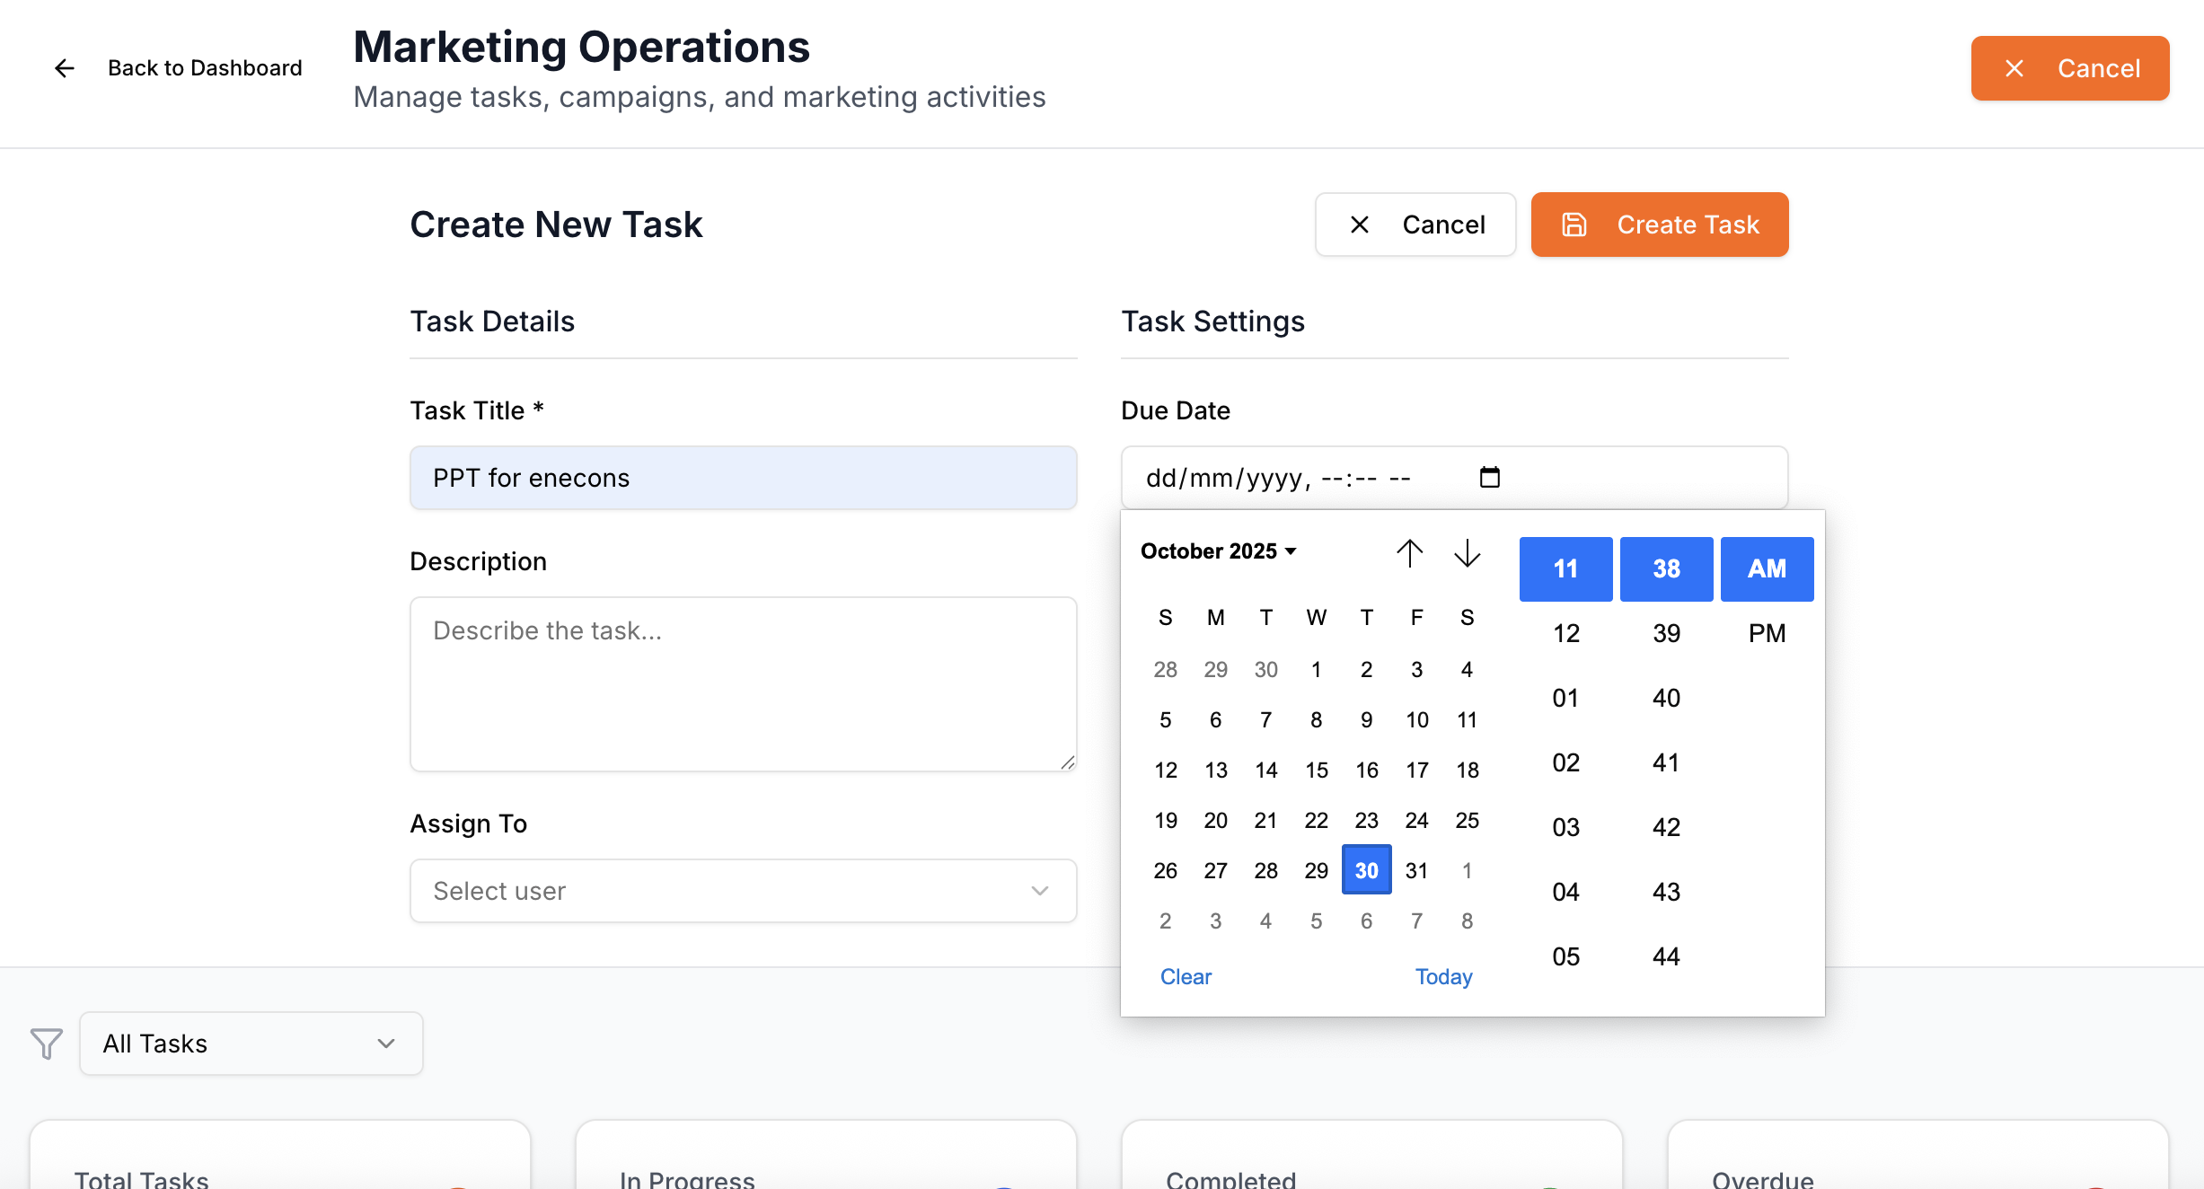Click the X icon in orange Cancel button

tap(2014, 68)
